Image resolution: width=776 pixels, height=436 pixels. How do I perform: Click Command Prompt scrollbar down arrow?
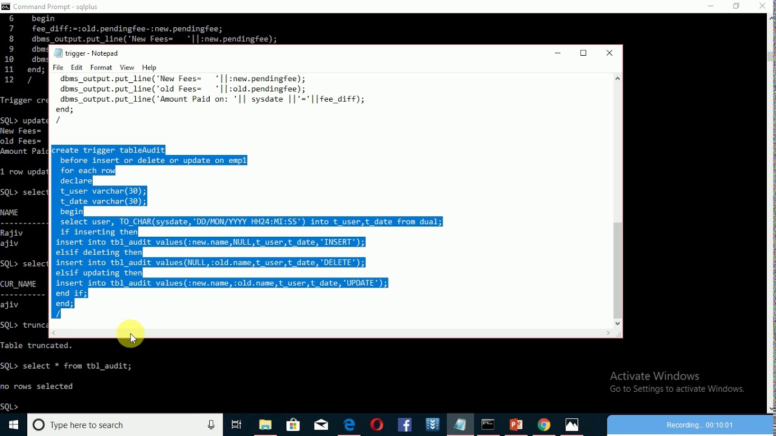pos(772,409)
